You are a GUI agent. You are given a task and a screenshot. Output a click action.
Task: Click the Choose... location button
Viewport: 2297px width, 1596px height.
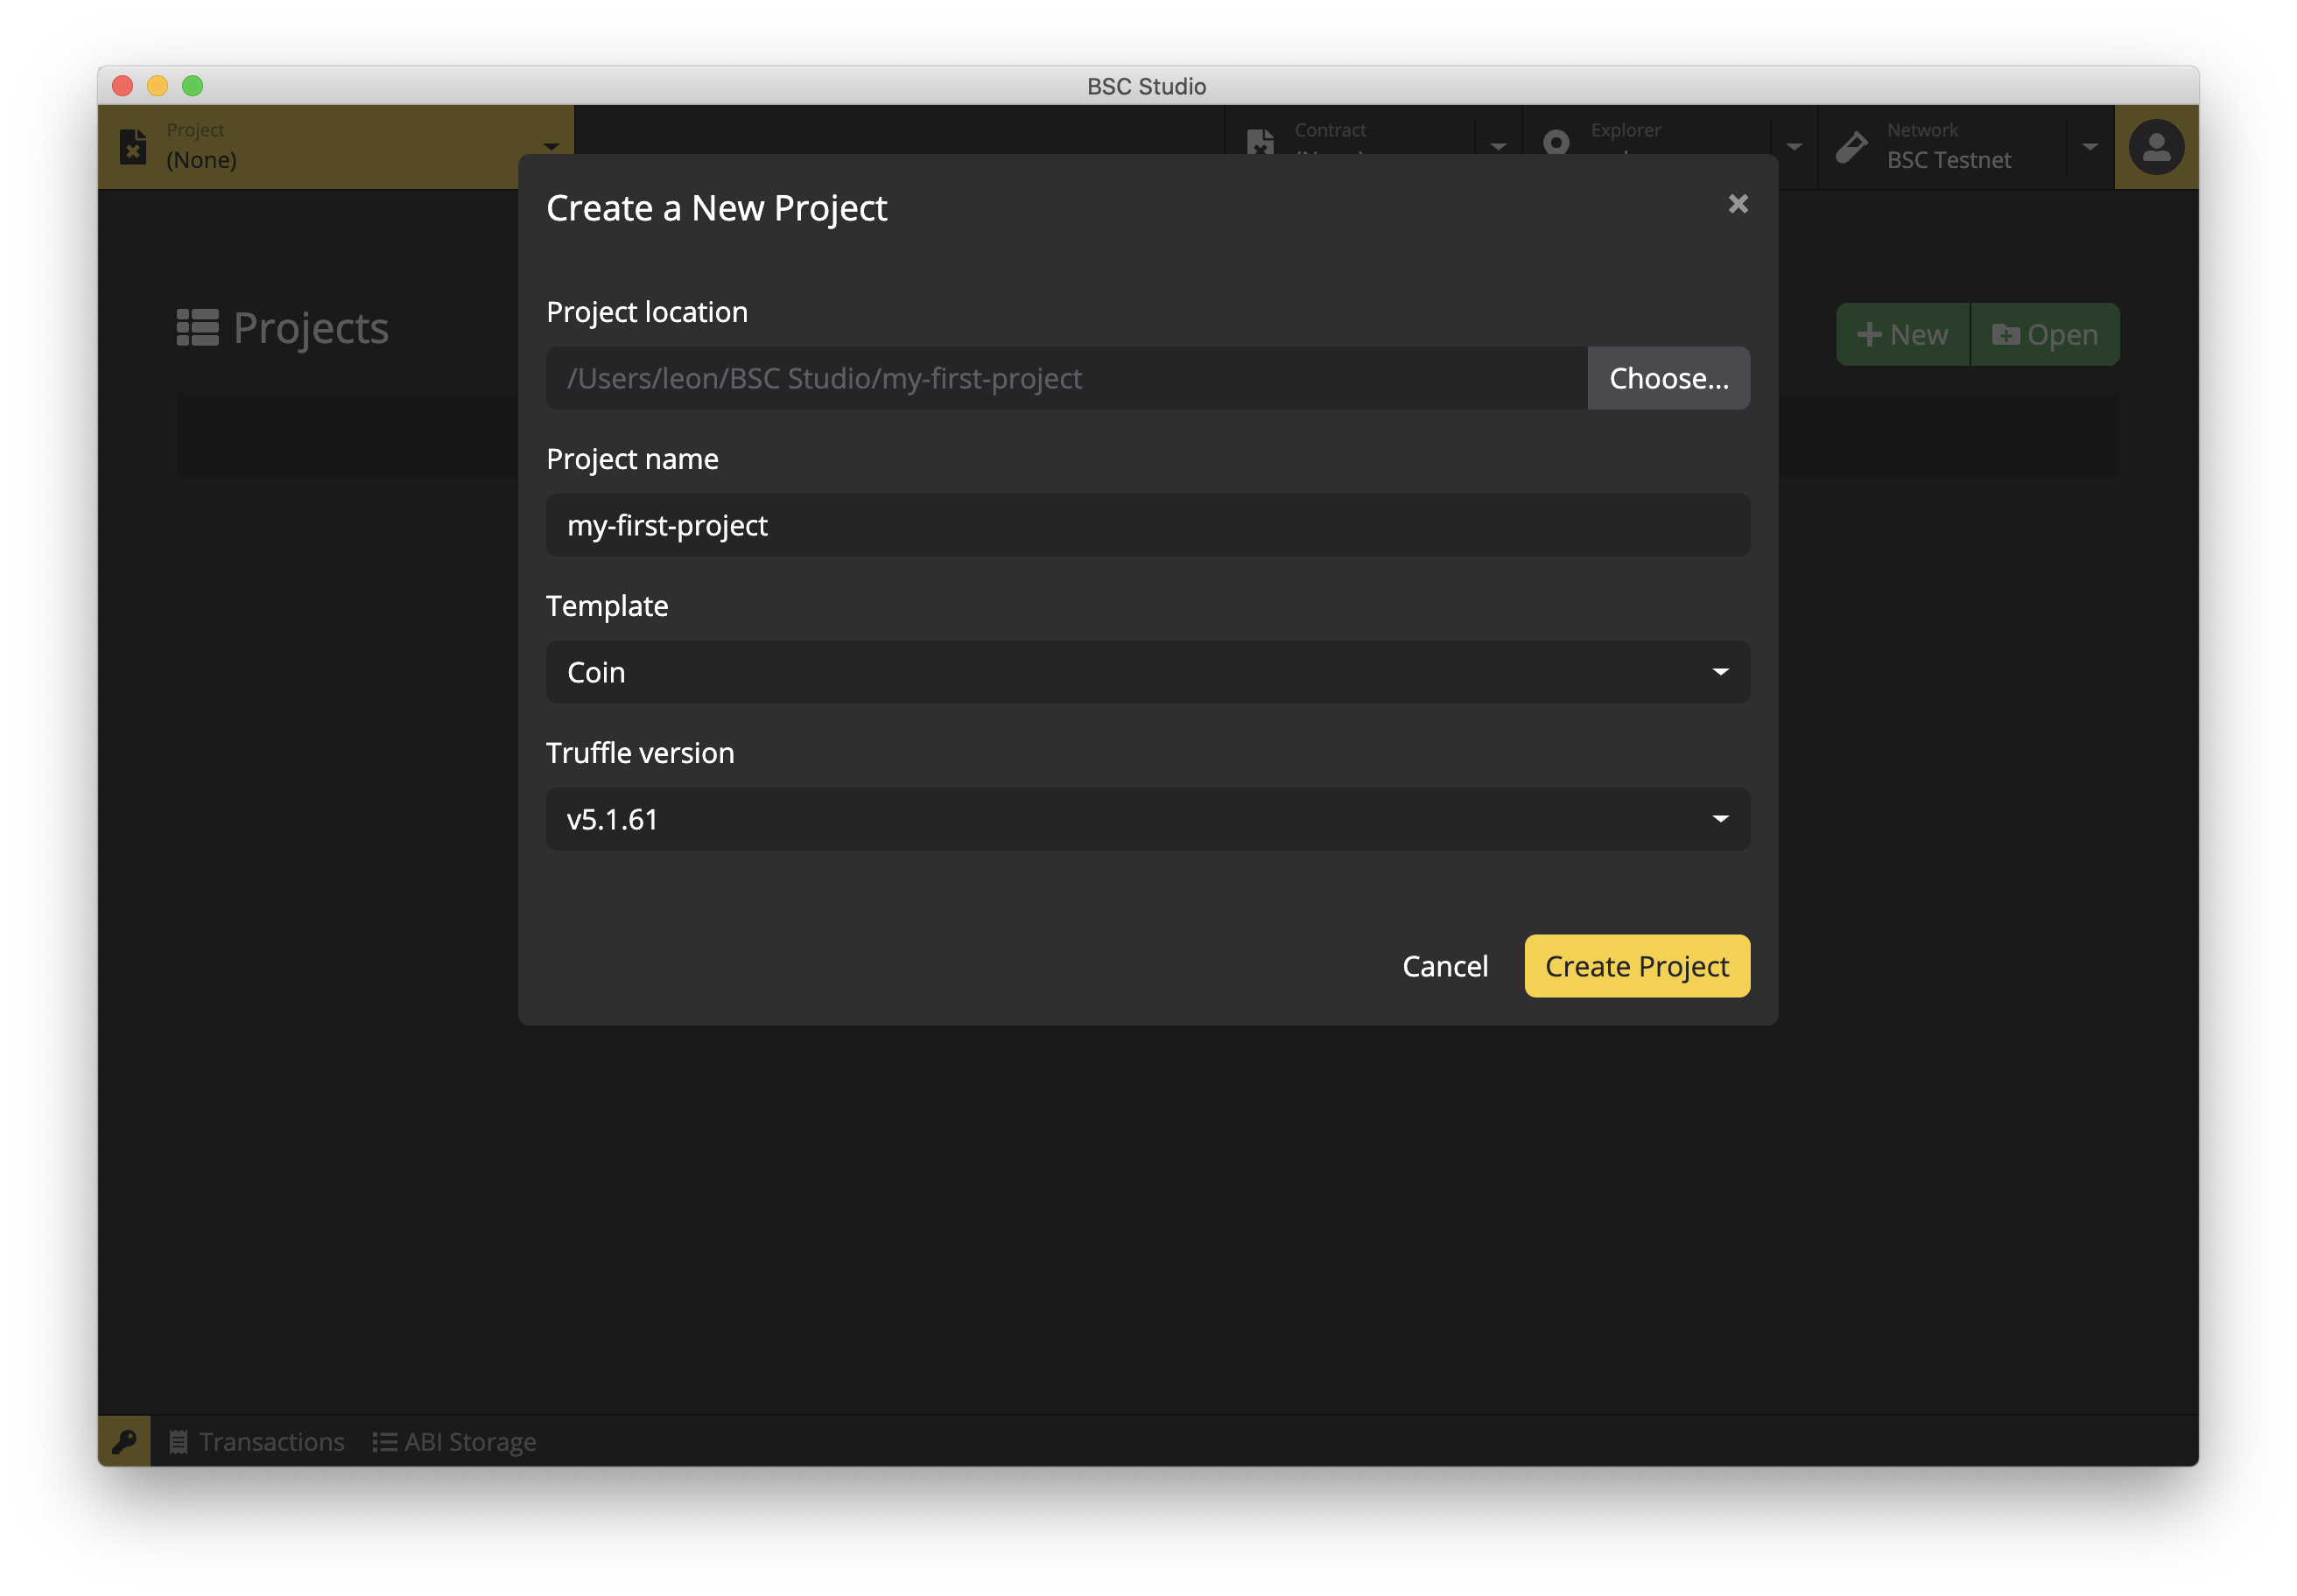coord(1668,378)
